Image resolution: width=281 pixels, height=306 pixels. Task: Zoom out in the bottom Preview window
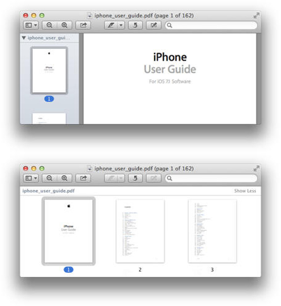click(49, 178)
